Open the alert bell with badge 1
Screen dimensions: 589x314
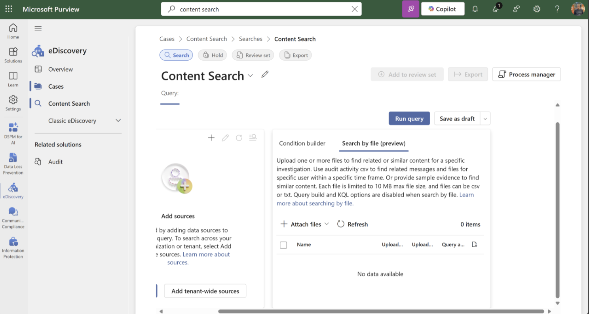click(x=496, y=8)
